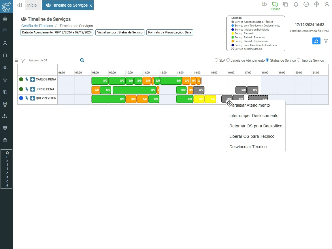Click the pin icon next to CARLOS PENA
Viewport: 332px width, 249px height.
[x=27, y=79]
